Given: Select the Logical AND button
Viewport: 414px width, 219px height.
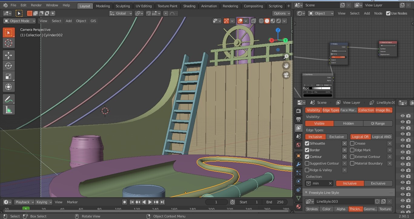Looking at the screenshot, I should coord(381,137).
